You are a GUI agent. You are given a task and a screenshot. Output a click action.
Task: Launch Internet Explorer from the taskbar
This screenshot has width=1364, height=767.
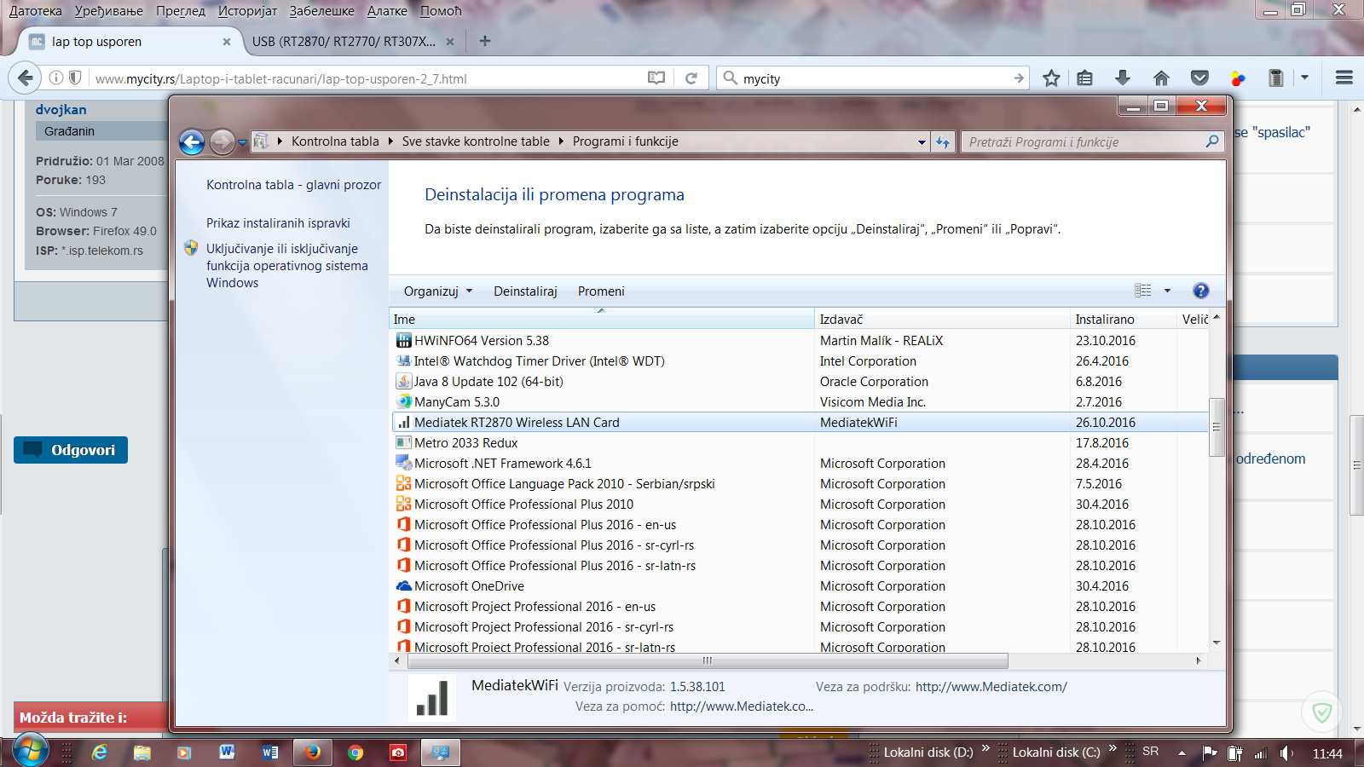[x=101, y=753]
